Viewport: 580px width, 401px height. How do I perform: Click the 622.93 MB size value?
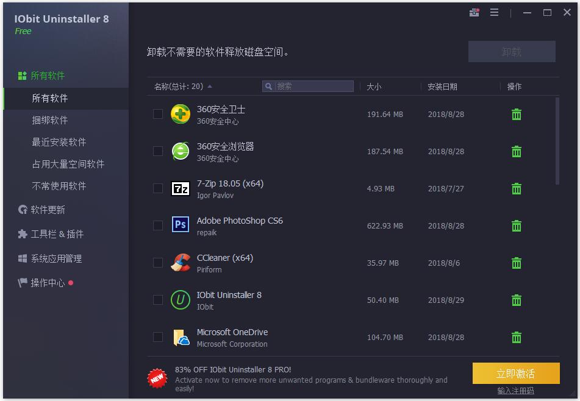pos(385,226)
